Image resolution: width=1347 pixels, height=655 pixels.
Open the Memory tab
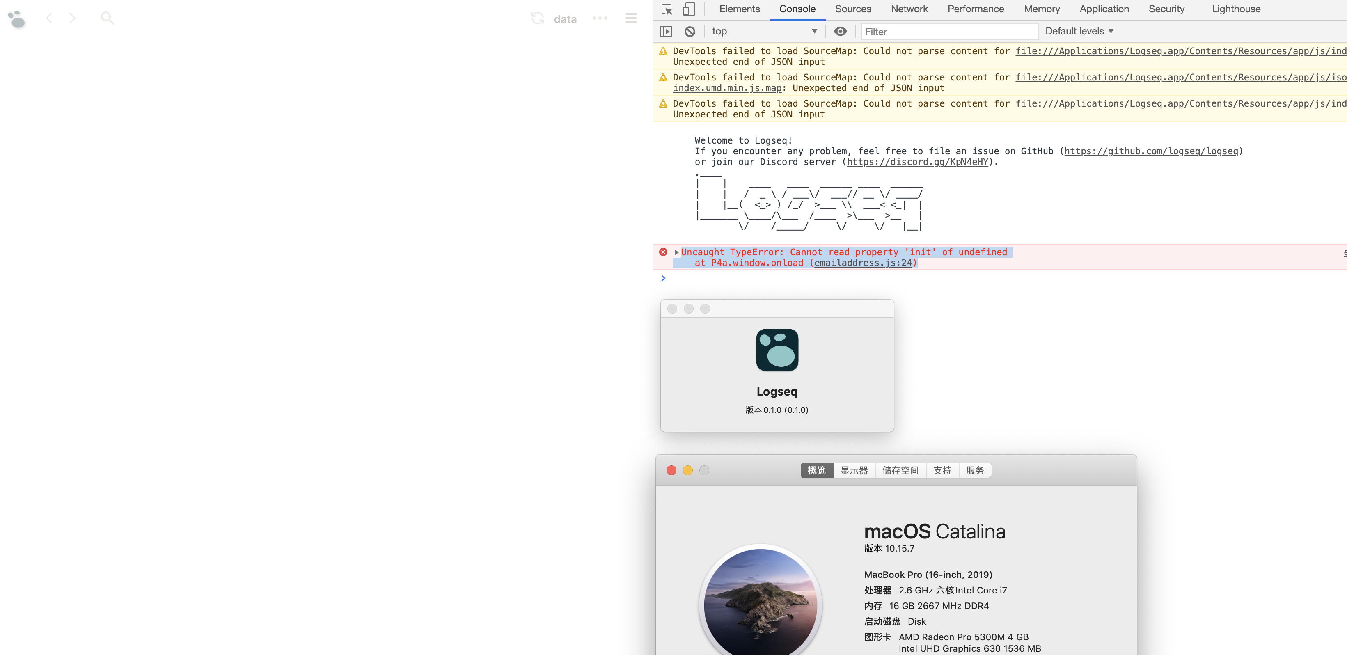point(1042,9)
